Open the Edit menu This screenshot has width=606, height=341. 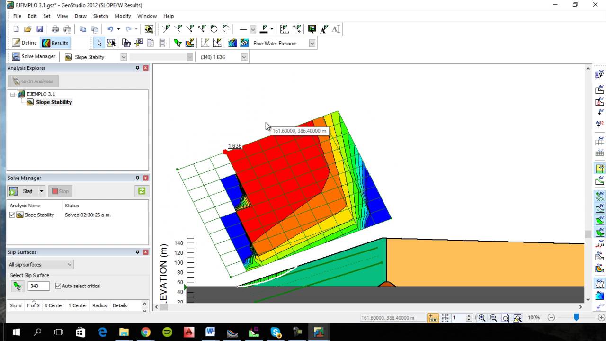point(32,16)
